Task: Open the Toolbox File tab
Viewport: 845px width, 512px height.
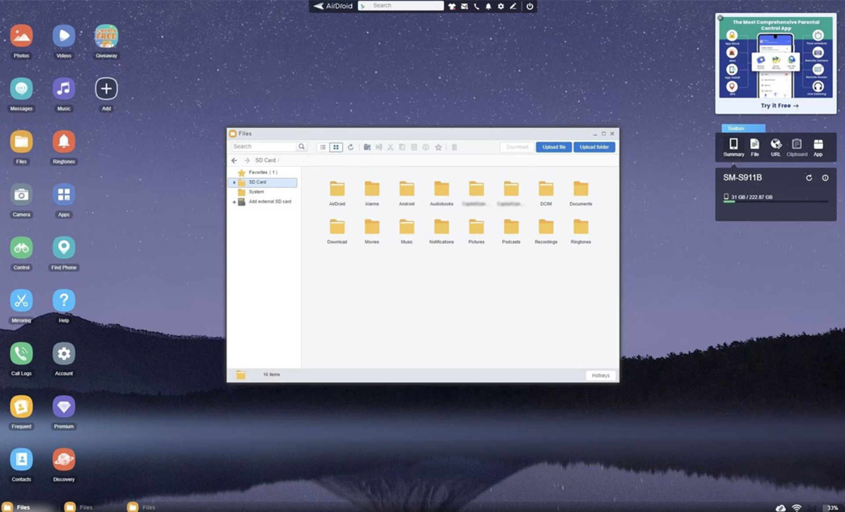Action: (755, 148)
